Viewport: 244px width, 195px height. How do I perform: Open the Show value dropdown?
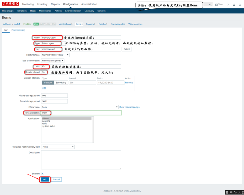point(80,107)
